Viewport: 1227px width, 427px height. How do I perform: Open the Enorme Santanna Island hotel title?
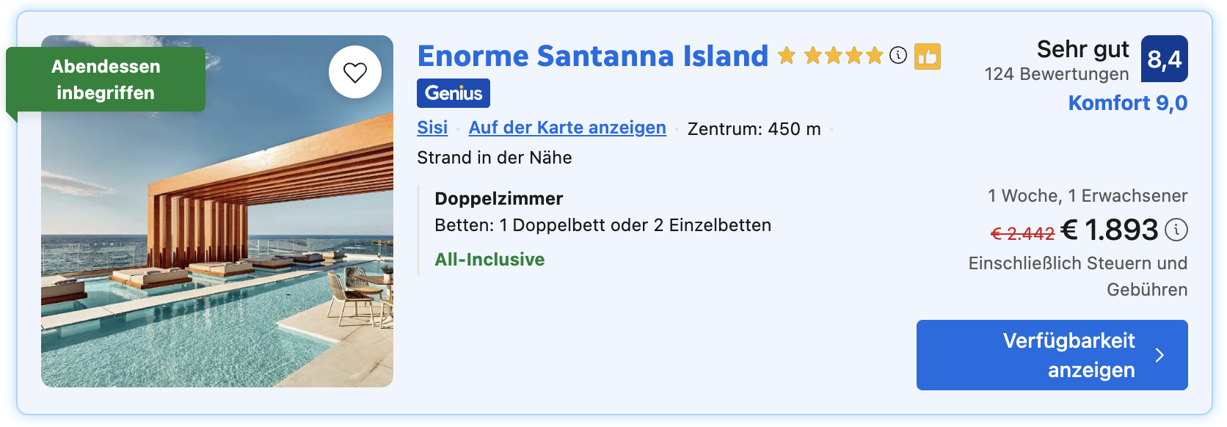coord(593,56)
